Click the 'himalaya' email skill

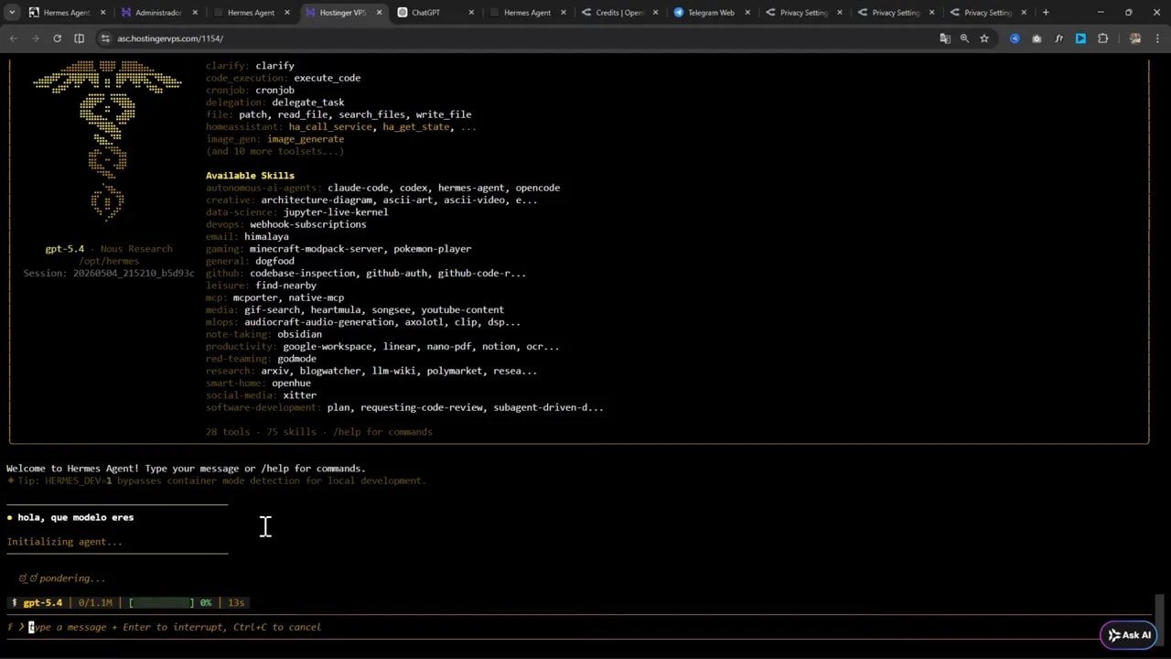[266, 237]
